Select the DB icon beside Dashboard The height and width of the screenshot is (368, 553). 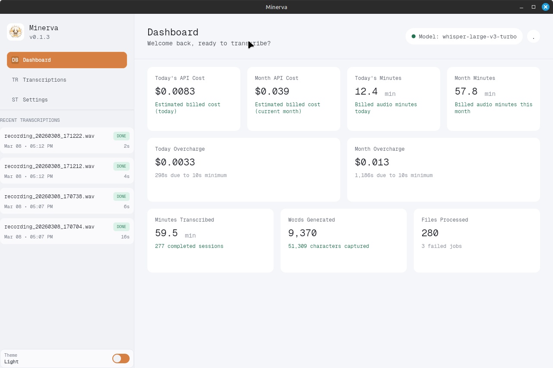point(15,60)
